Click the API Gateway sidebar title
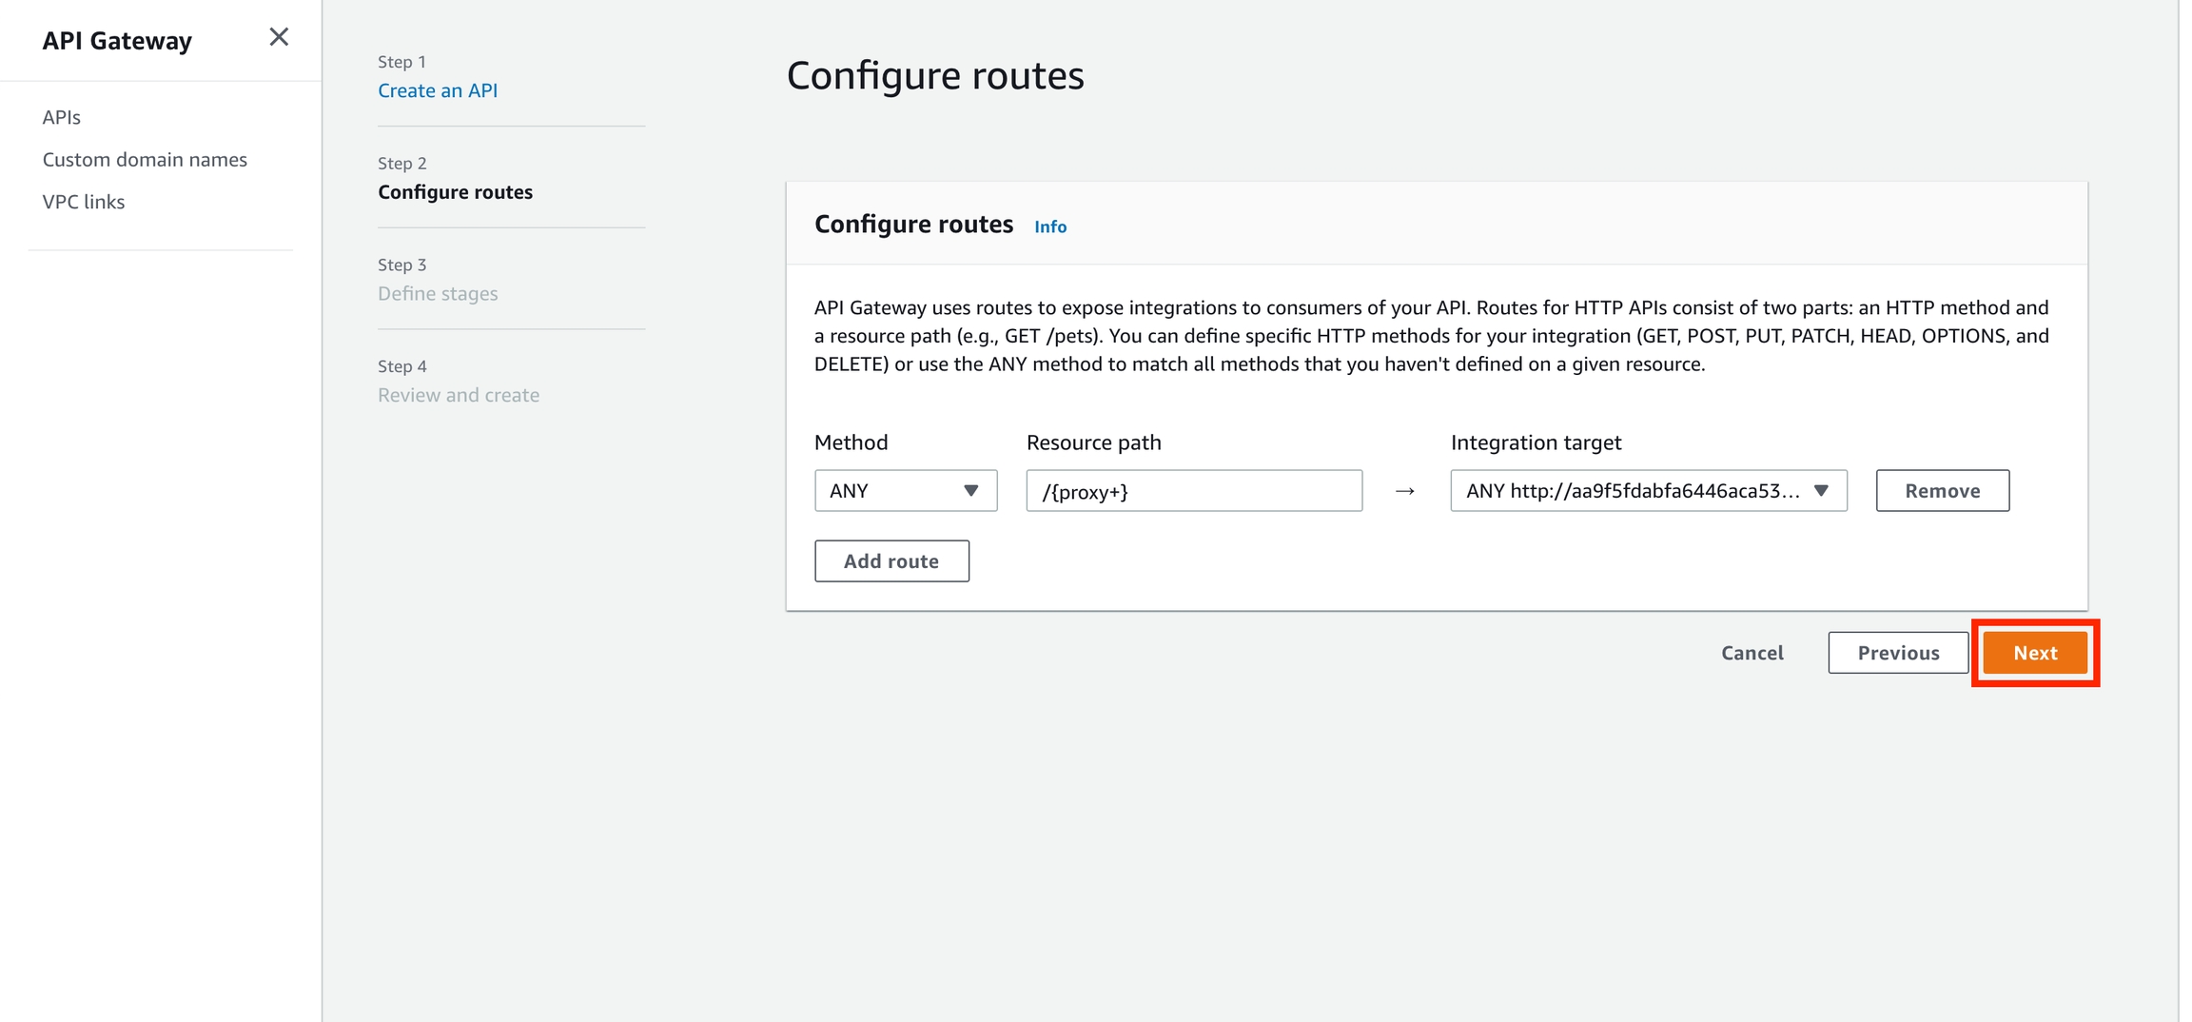Viewport: 2192px width, 1022px height. [x=117, y=41]
